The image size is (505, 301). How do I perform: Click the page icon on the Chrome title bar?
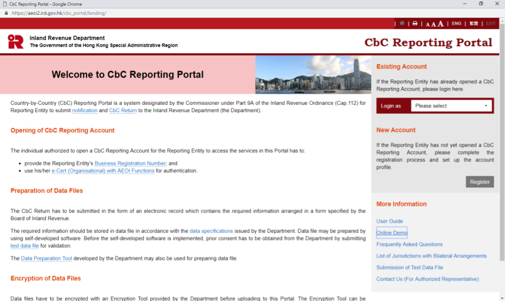5,4
